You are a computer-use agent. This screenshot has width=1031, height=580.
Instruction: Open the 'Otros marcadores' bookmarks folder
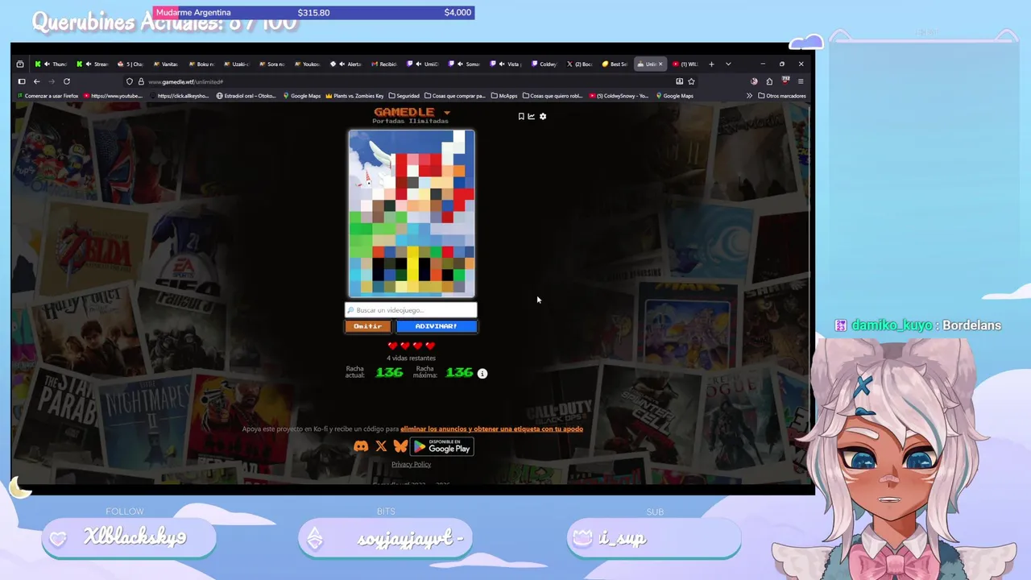782,96
